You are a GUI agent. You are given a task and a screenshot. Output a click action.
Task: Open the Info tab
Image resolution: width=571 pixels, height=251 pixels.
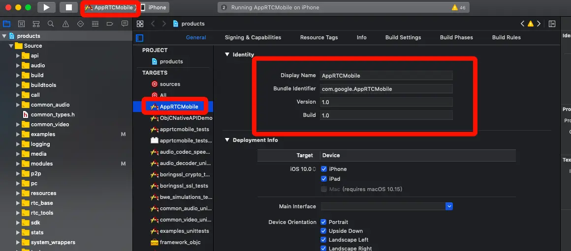(362, 37)
